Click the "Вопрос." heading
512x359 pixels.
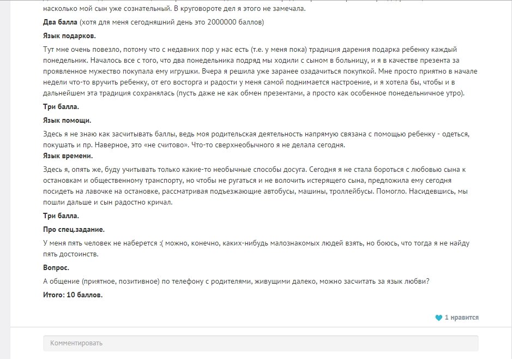(x=56, y=268)
